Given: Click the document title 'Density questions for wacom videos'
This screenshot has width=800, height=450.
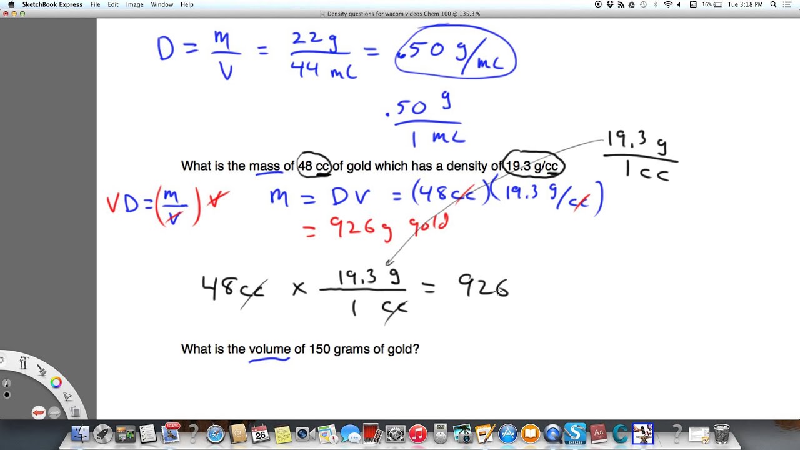Looking at the screenshot, I should click(x=375, y=14).
